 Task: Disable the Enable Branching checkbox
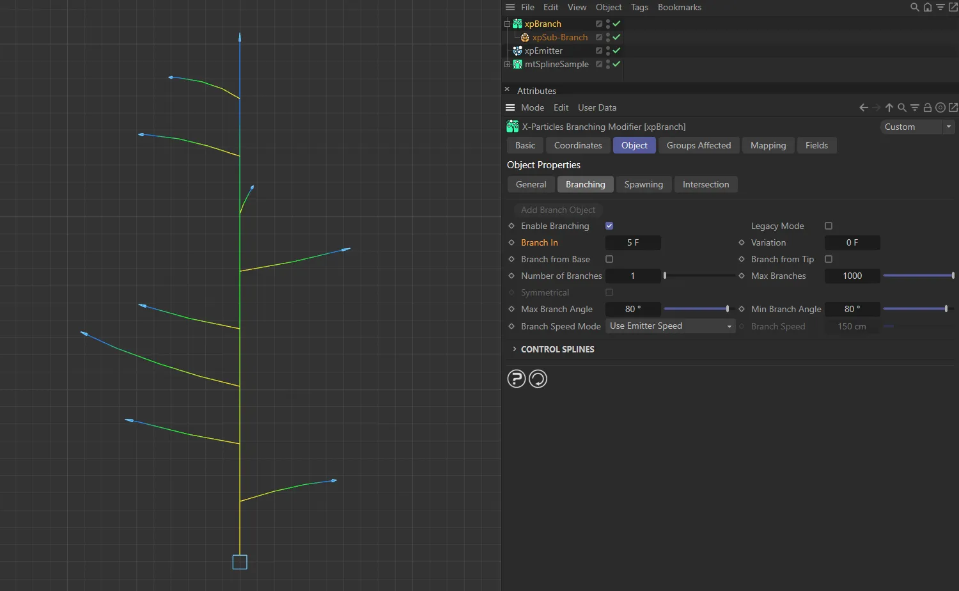pyautogui.click(x=609, y=226)
